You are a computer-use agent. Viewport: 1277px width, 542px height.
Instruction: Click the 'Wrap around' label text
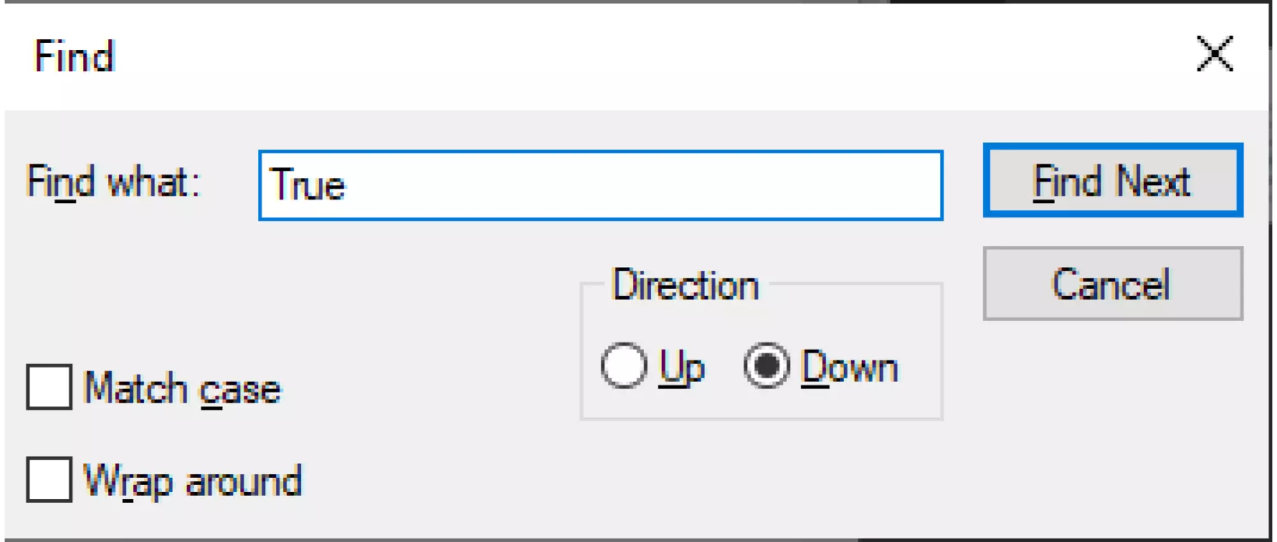192,481
